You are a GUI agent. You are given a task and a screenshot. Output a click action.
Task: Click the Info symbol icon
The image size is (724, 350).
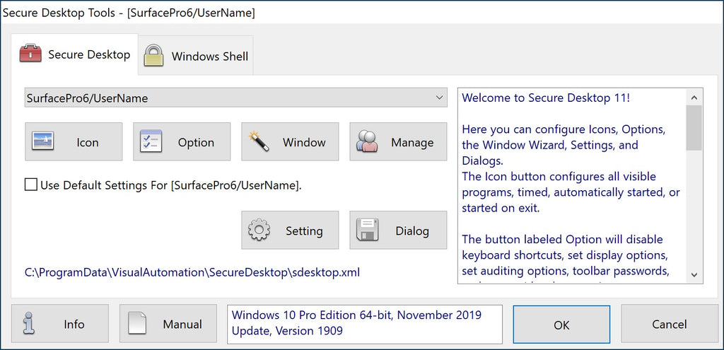(29, 324)
